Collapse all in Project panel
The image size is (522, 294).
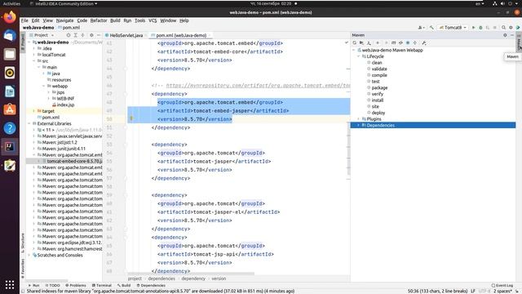point(82,35)
